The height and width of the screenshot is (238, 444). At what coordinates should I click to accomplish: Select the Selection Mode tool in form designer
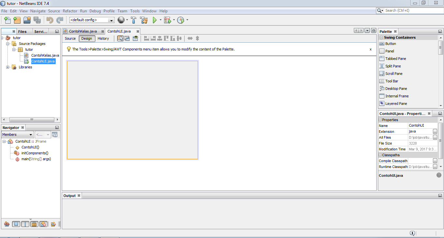[x=120, y=38]
